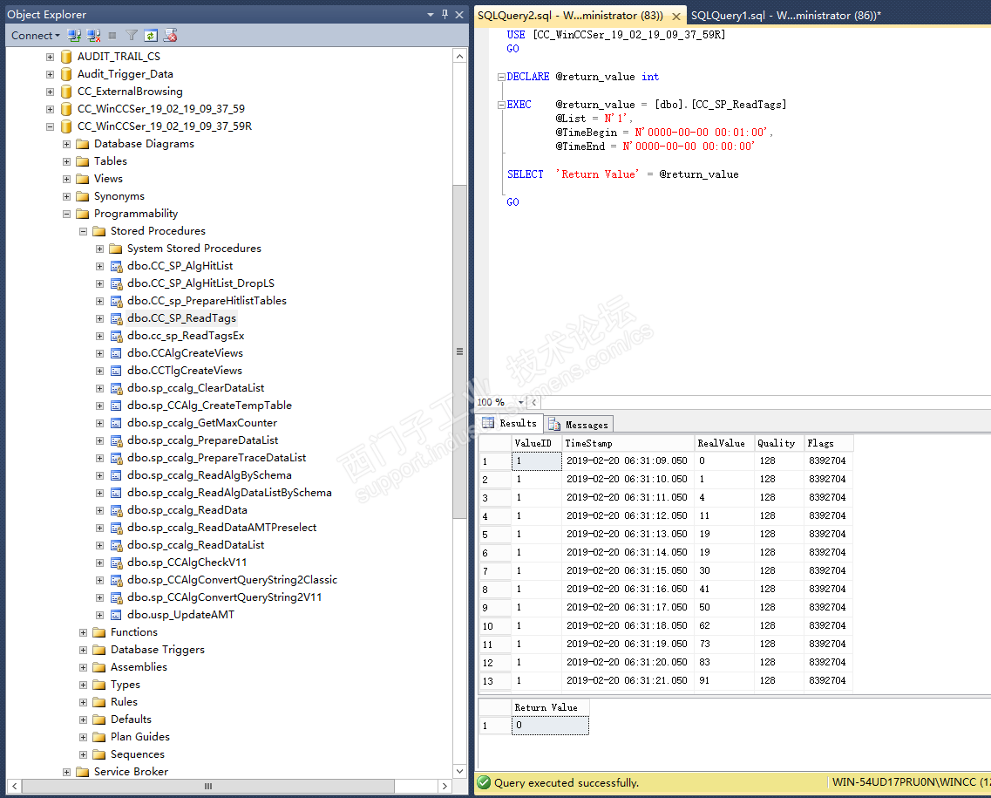
Task: Expand the Database Triggers node
Action: click(83, 650)
